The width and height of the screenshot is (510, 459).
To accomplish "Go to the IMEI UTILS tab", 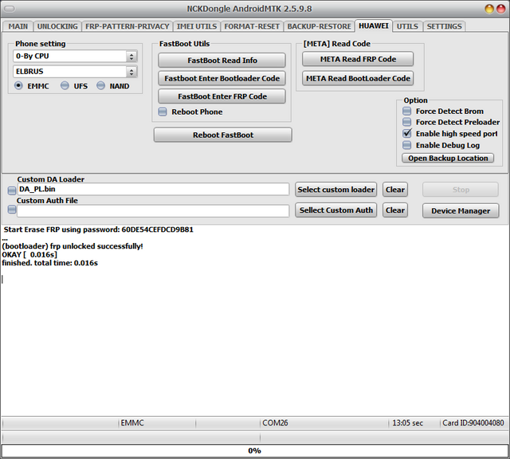I will pos(197,26).
